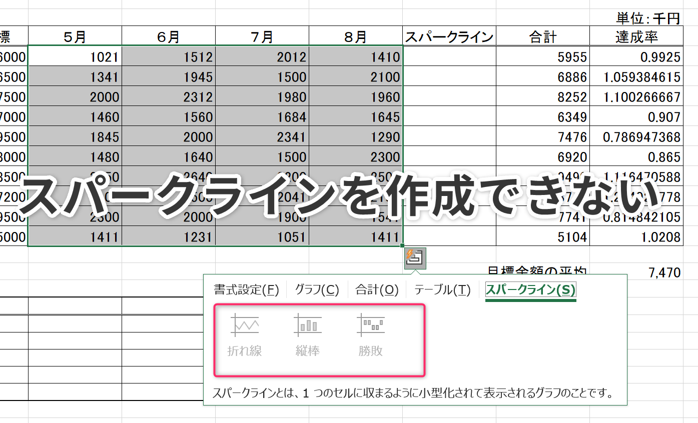The image size is (698, 423).
Task: Select the cell containing 1512
Action: click(169, 56)
